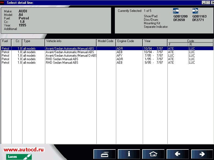The height and width of the screenshot is (160, 214).
Task: Click the printer icon button
Action: (105, 154)
